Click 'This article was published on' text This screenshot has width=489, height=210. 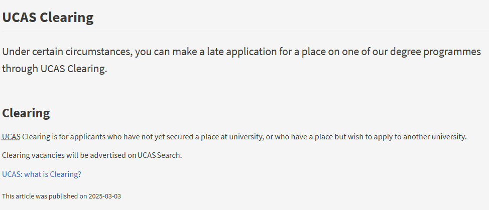coord(45,196)
